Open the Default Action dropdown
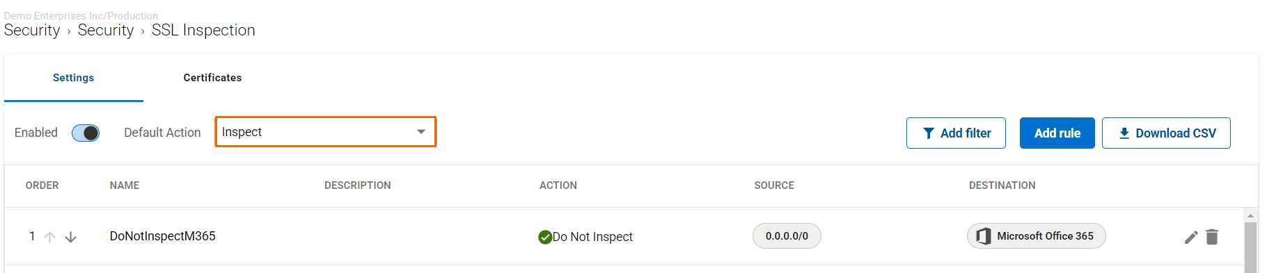This screenshot has width=1267, height=273. coord(326,132)
